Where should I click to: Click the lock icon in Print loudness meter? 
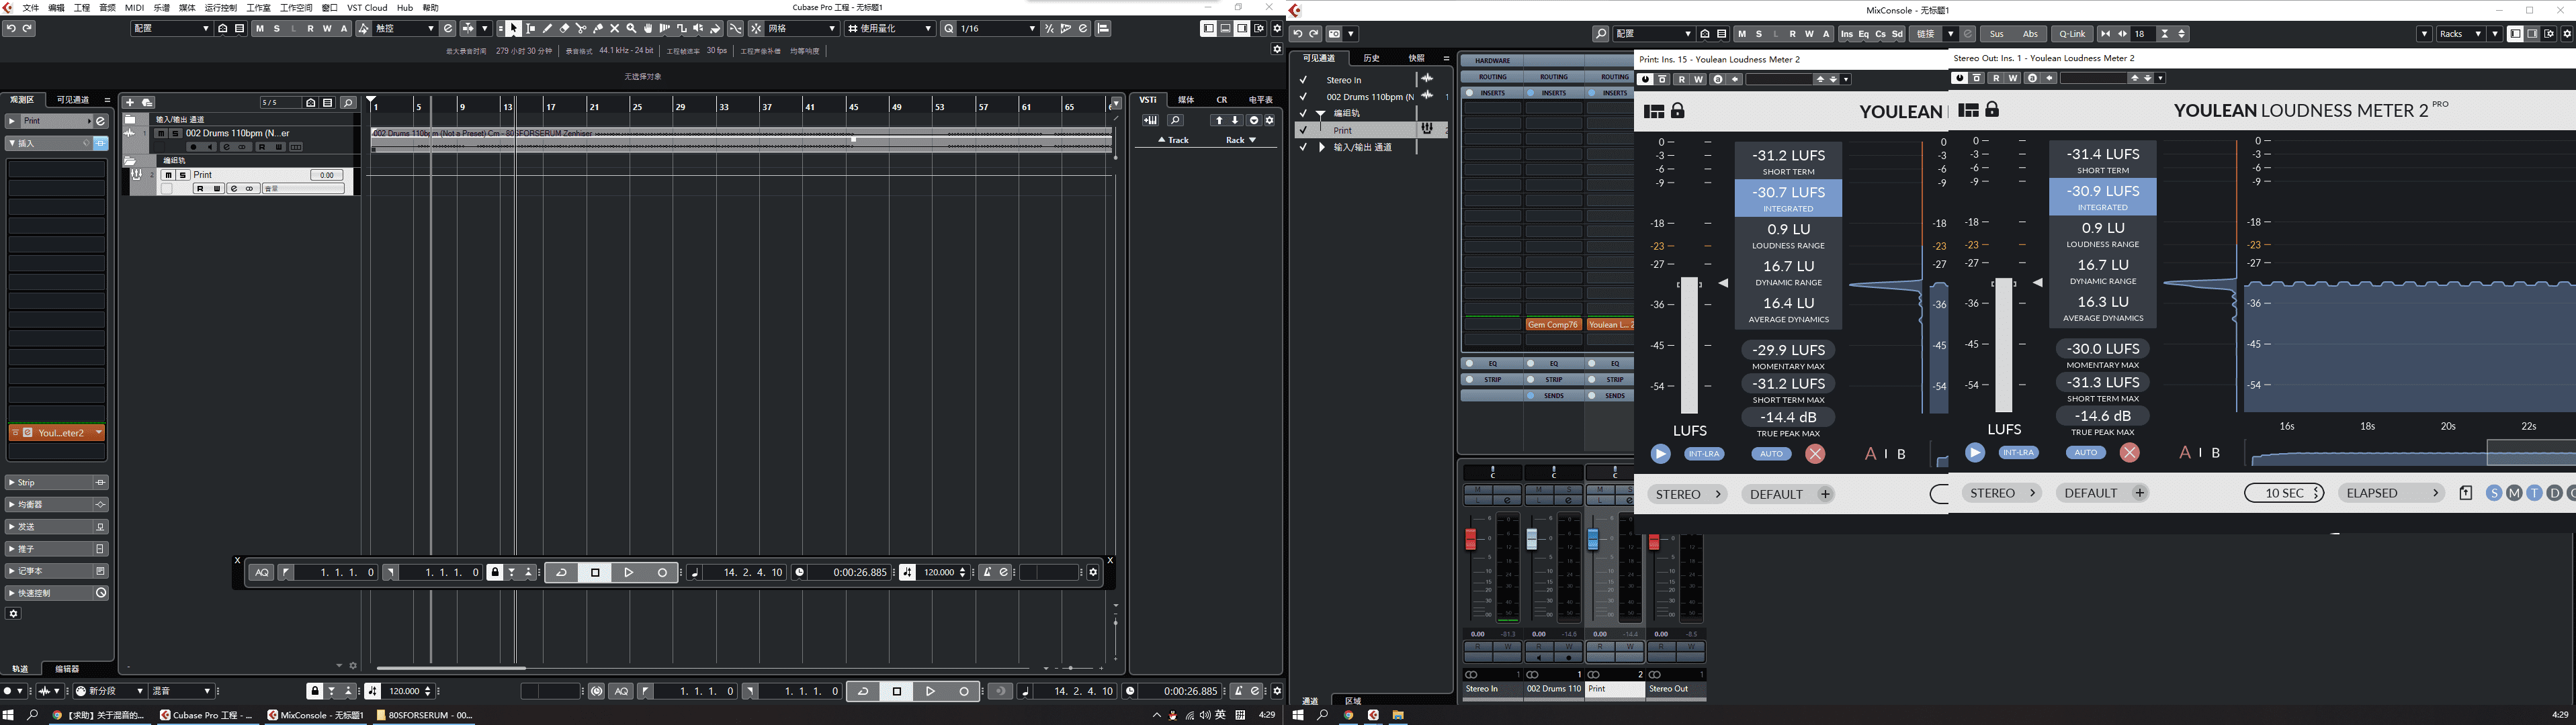point(1678,111)
